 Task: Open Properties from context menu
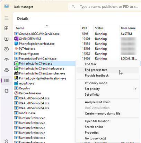click(92, 133)
